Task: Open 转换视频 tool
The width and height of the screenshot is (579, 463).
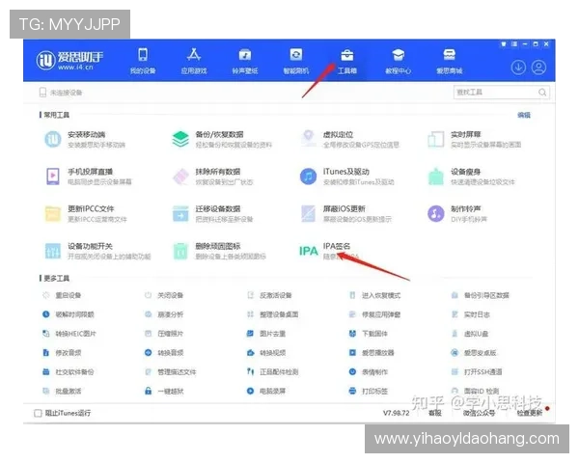Action: (266, 353)
